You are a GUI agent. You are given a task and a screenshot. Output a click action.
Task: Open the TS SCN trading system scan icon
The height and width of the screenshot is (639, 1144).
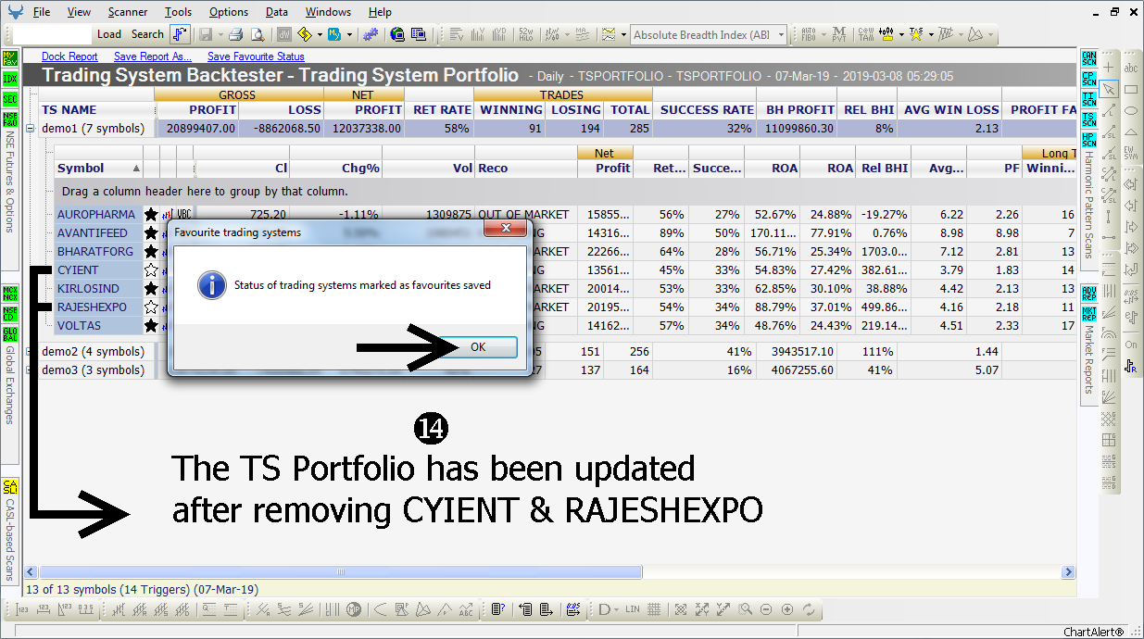1089,119
